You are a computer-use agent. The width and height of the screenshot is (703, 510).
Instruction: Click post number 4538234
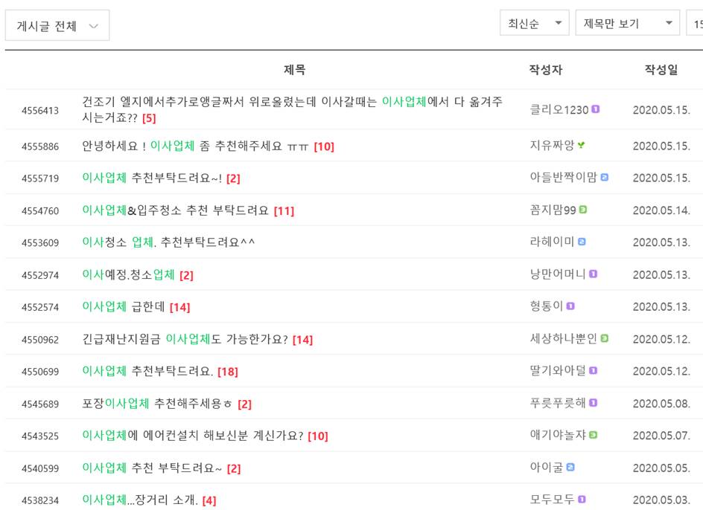pyautogui.click(x=40, y=500)
